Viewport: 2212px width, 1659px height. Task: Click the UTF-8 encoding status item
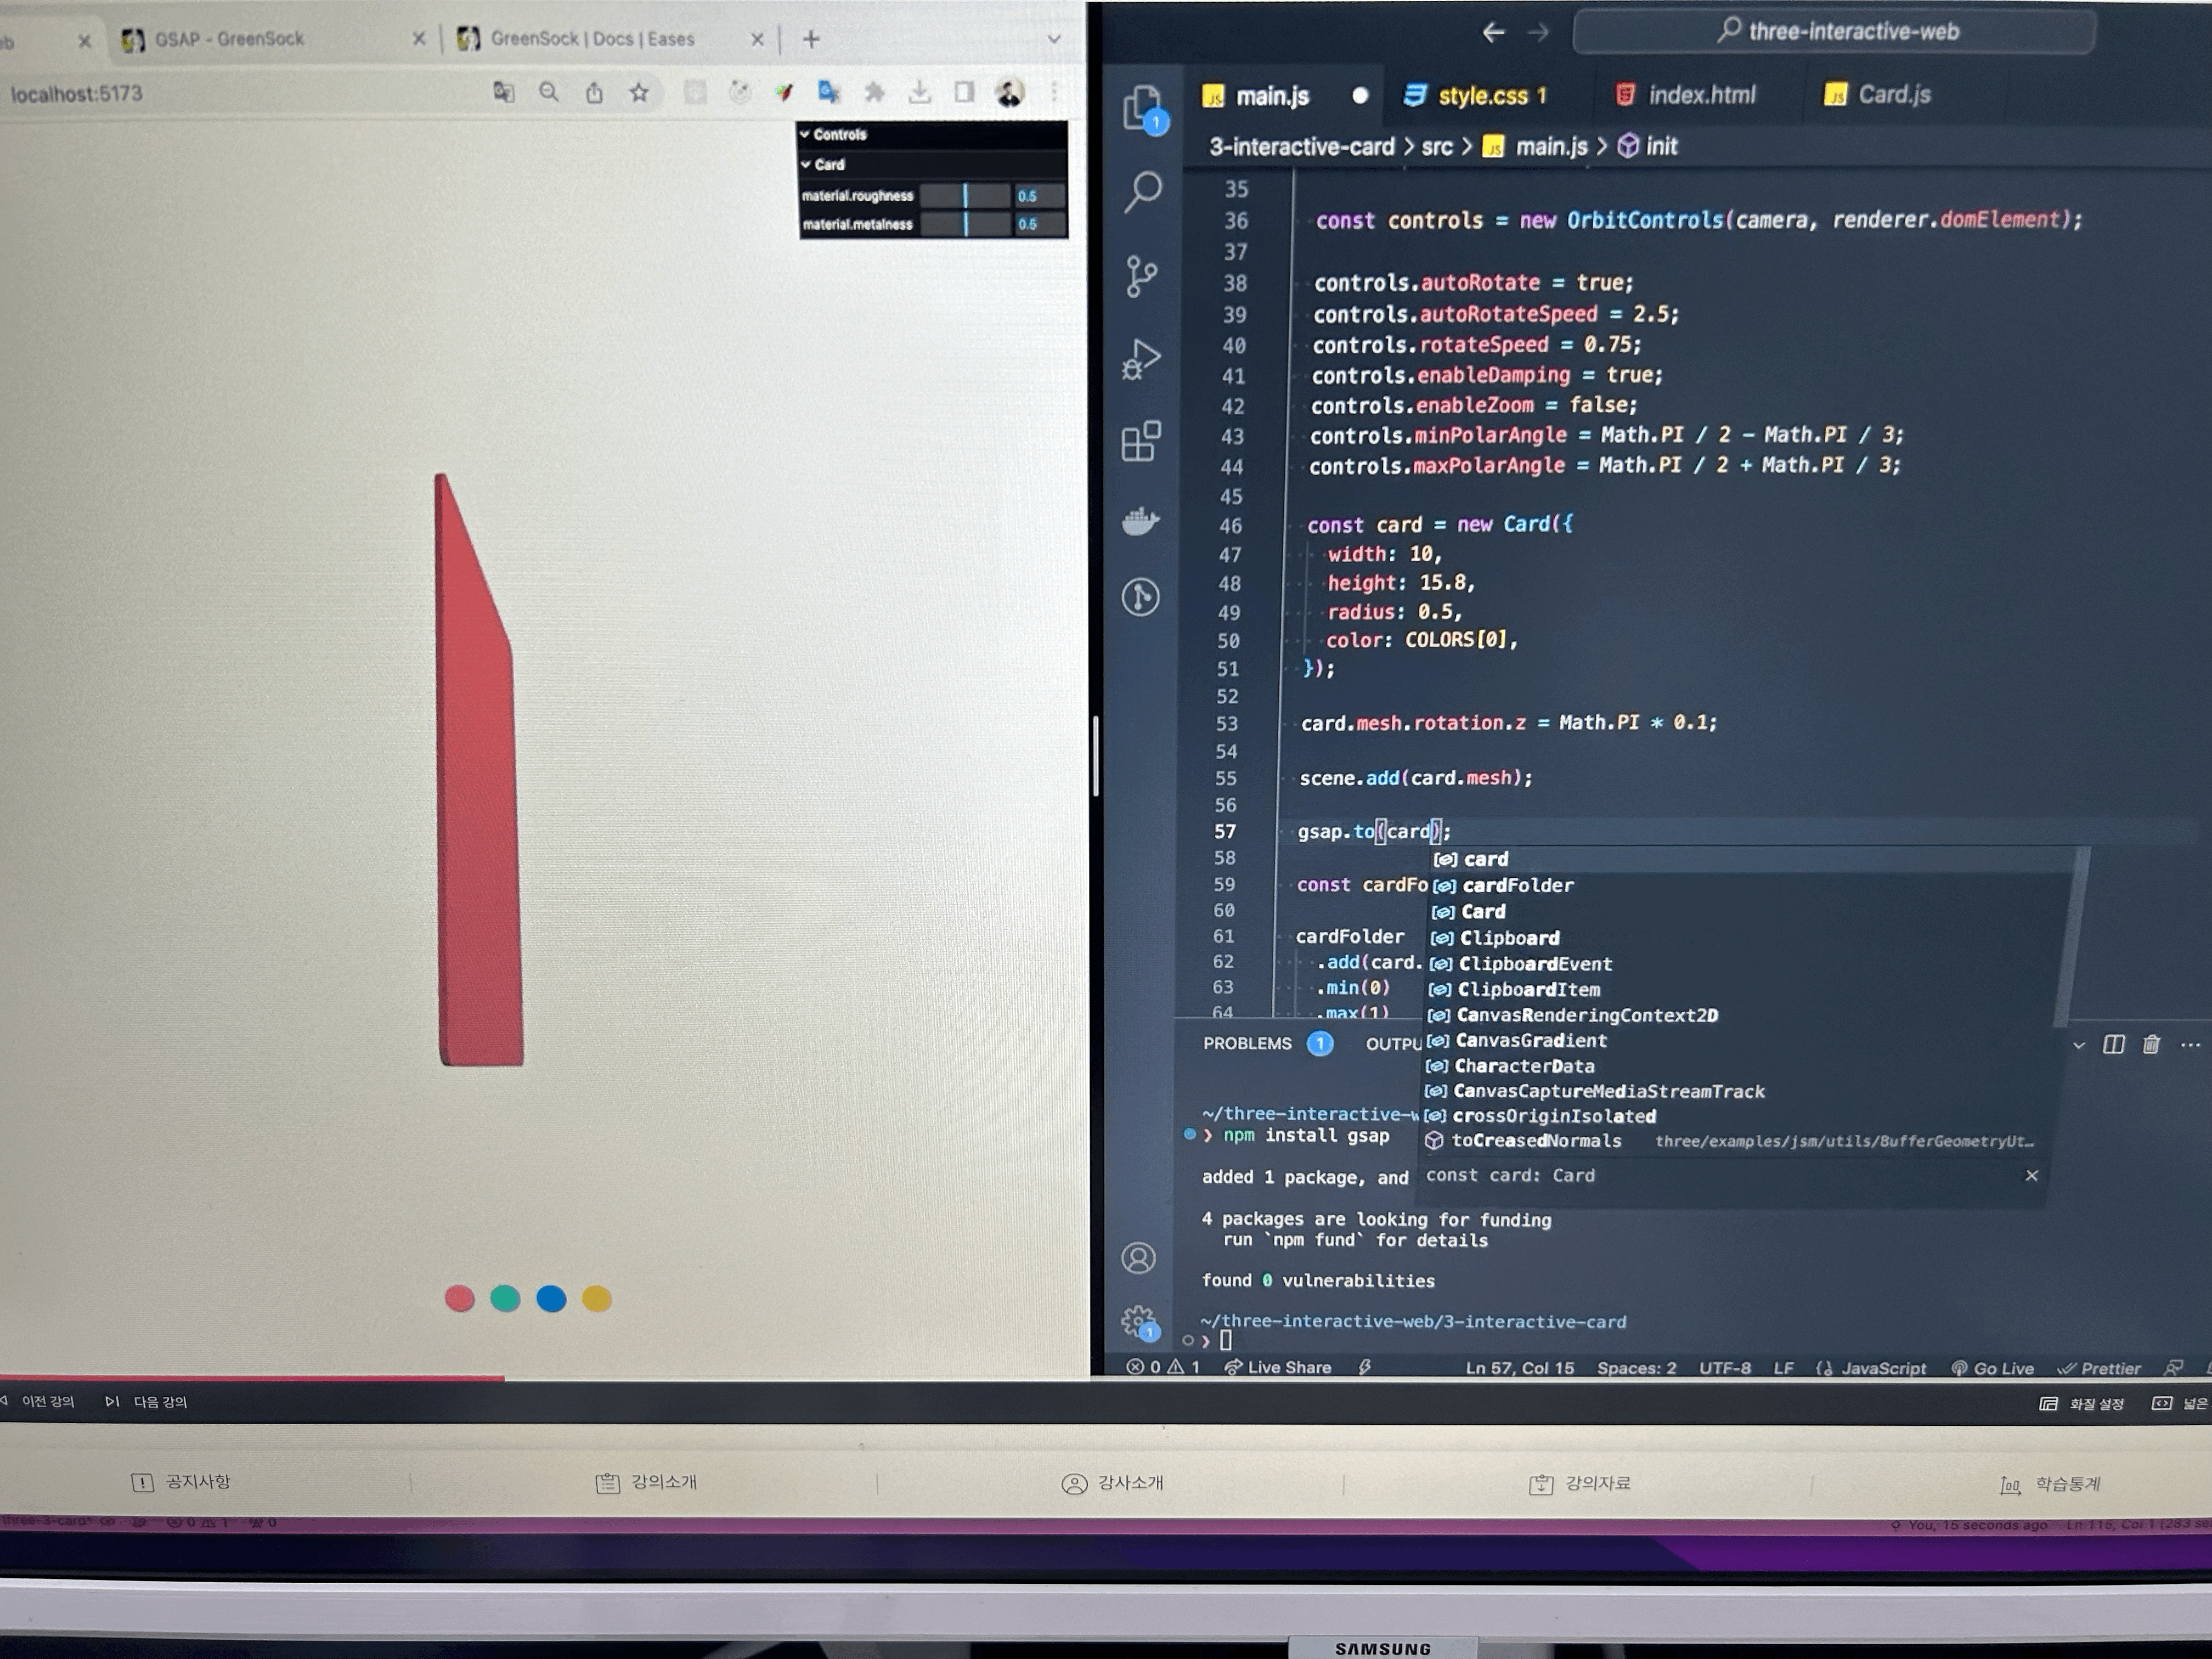pos(1724,1368)
